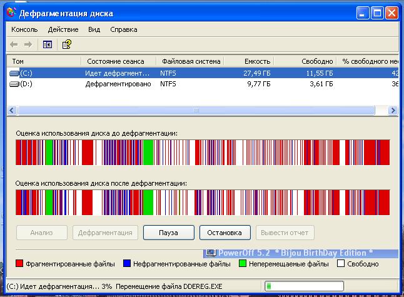Click the '3,61 ГБ' free space value
Viewport: 404px width, 297px height.
click(x=321, y=84)
